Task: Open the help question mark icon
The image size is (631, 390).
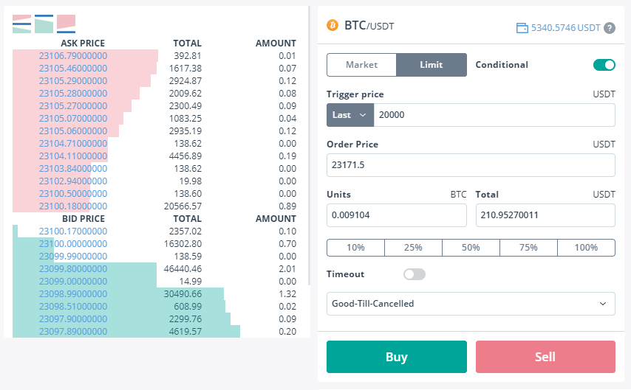Action: click(x=610, y=28)
